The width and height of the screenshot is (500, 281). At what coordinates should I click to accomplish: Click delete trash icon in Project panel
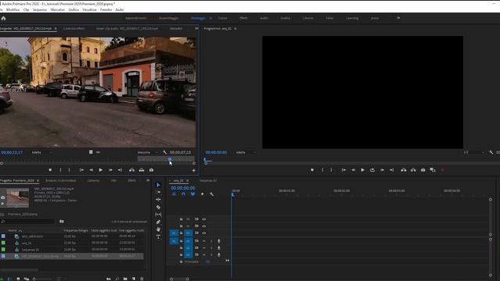[x=142, y=279]
